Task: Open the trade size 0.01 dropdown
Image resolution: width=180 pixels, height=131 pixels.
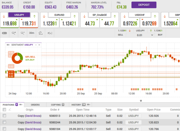Action: [140, 35]
